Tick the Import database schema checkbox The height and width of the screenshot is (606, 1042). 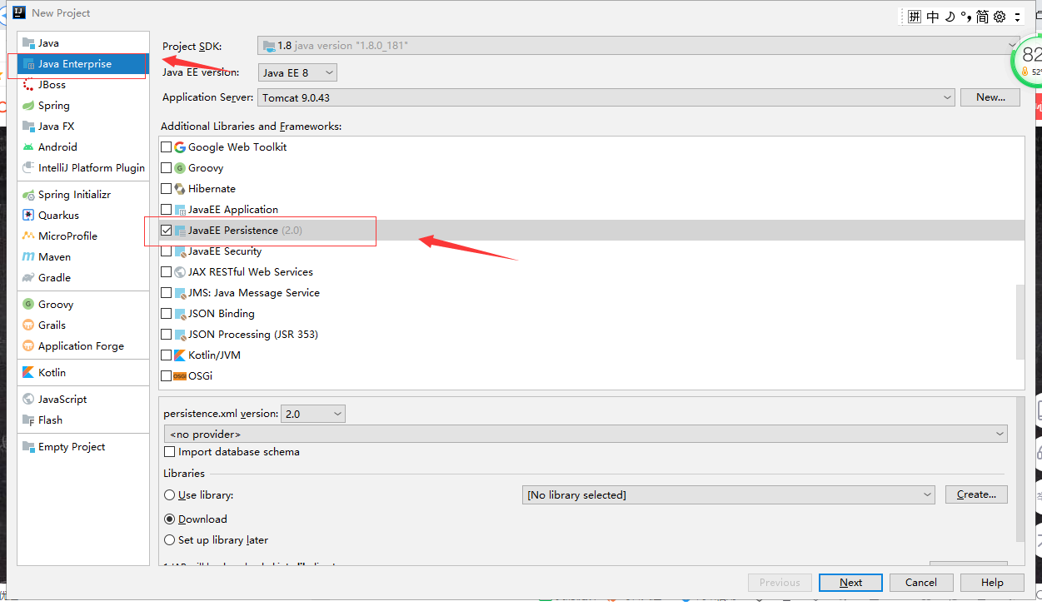click(170, 452)
